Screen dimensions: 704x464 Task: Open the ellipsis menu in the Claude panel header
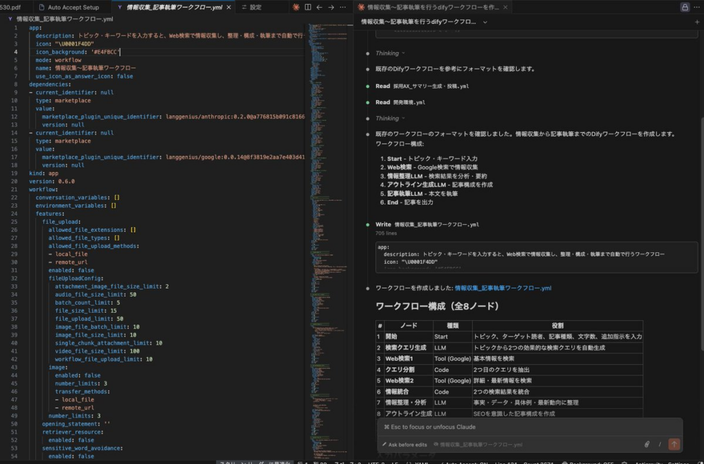[x=696, y=7]
